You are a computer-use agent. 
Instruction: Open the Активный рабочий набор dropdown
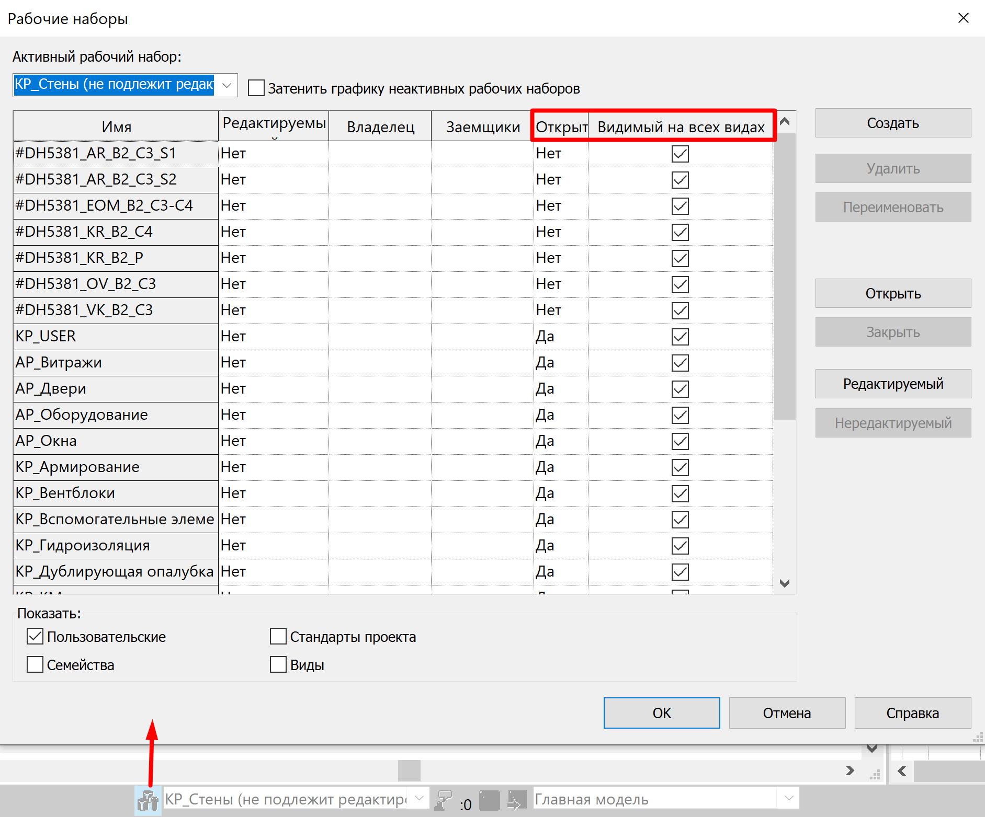[x=227, y=85]
